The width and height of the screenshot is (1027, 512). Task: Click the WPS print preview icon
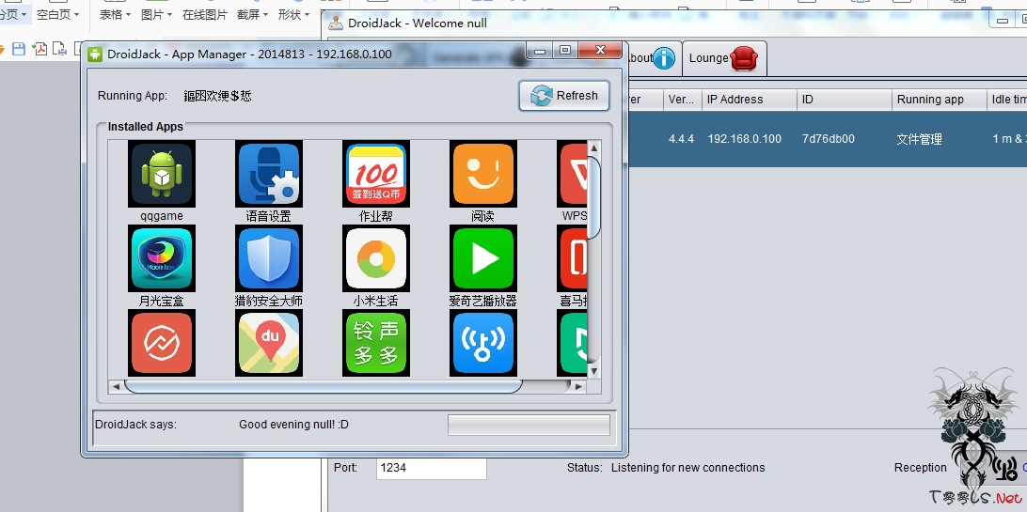coord(59,49)
